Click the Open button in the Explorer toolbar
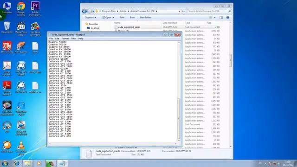The image size is (297, 167). click(x=106, y=18)
